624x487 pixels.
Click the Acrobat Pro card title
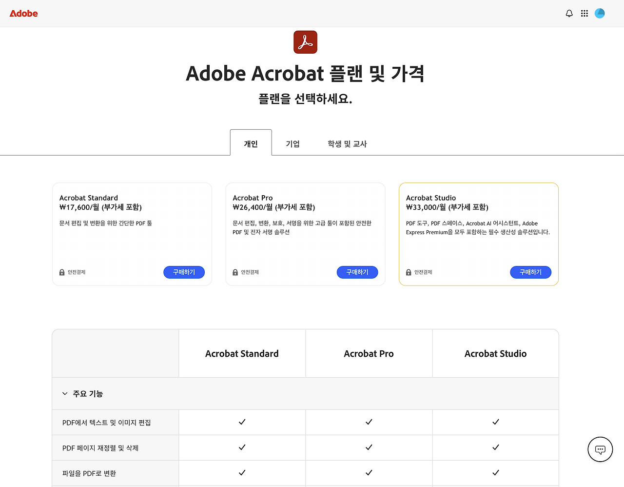(x=253, y=198)
